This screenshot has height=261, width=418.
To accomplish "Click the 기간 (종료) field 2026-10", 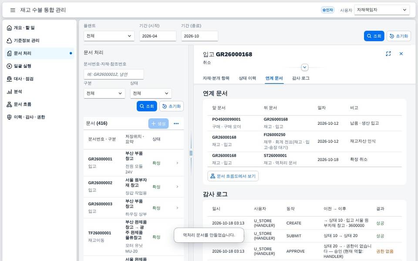I will click(200, 36).
